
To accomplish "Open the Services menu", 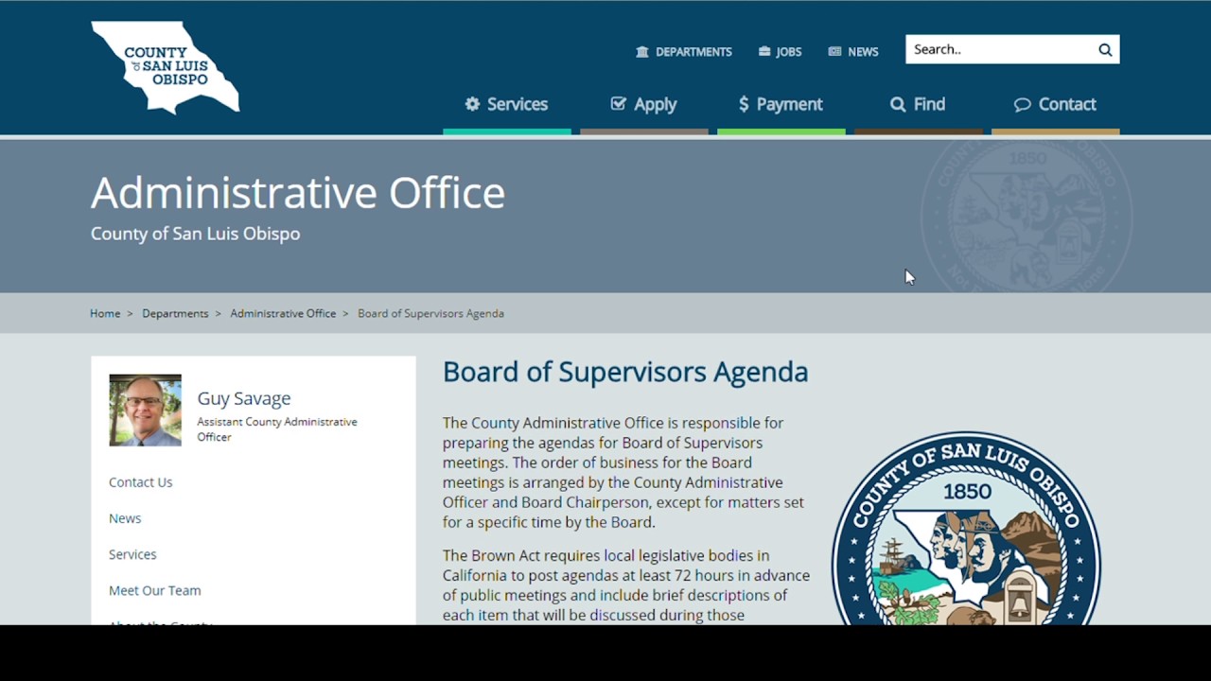I will 507,105.
